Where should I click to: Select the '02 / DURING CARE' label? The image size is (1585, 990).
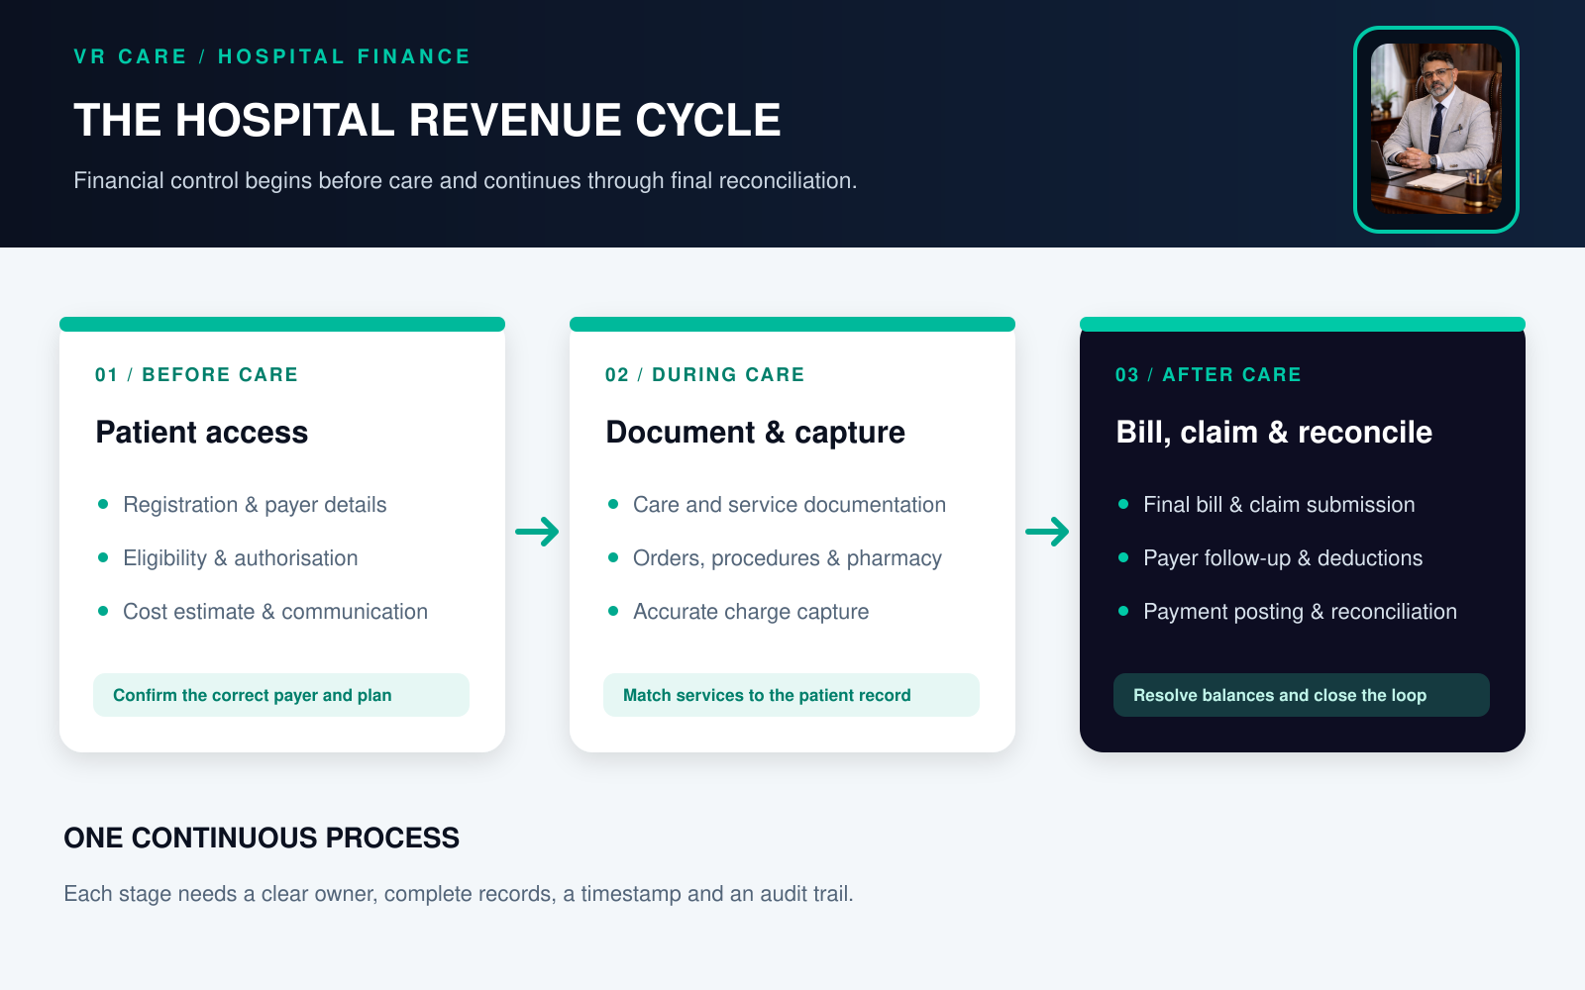coord(705,375)
